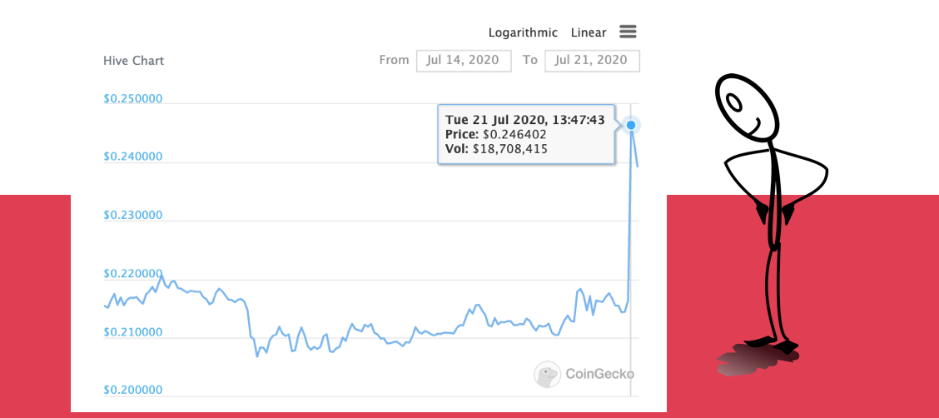Click the $0.240000 axis label

[132, 157]
